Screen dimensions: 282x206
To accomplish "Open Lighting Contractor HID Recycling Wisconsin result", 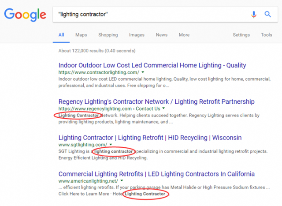I will (150, 138).
